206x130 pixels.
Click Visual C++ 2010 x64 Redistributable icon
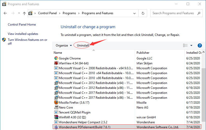click(56, 73)
